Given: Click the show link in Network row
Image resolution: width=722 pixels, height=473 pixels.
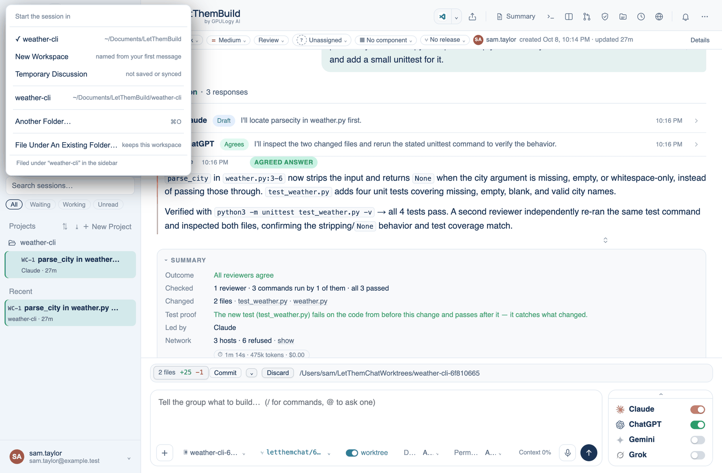Looking at the screenshot, I should coord(286,340).
